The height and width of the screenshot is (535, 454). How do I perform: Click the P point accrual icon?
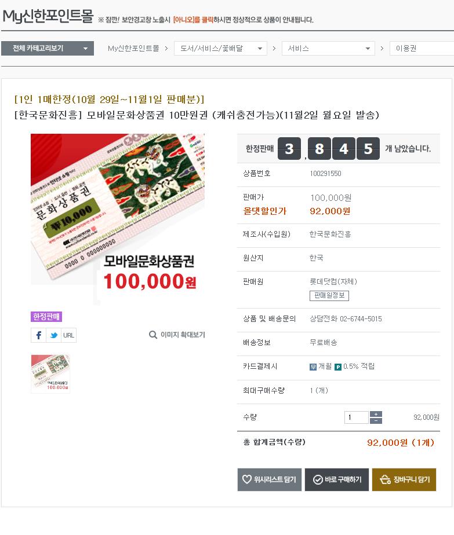pos(338,367)
